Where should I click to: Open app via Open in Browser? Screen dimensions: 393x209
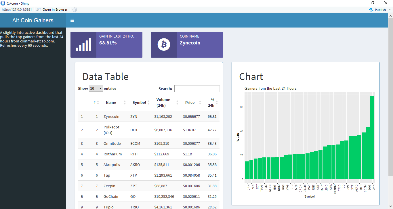[52, 9]
